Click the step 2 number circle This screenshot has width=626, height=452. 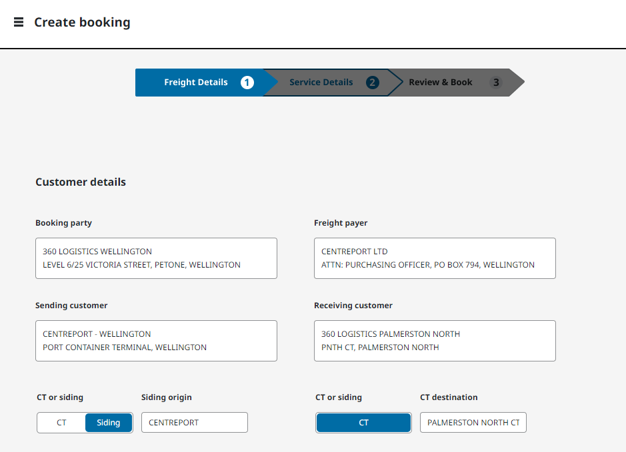[372, 83]
